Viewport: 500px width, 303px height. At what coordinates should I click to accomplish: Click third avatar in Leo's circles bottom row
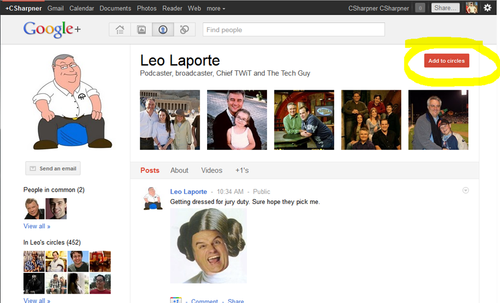pos(78,283)
